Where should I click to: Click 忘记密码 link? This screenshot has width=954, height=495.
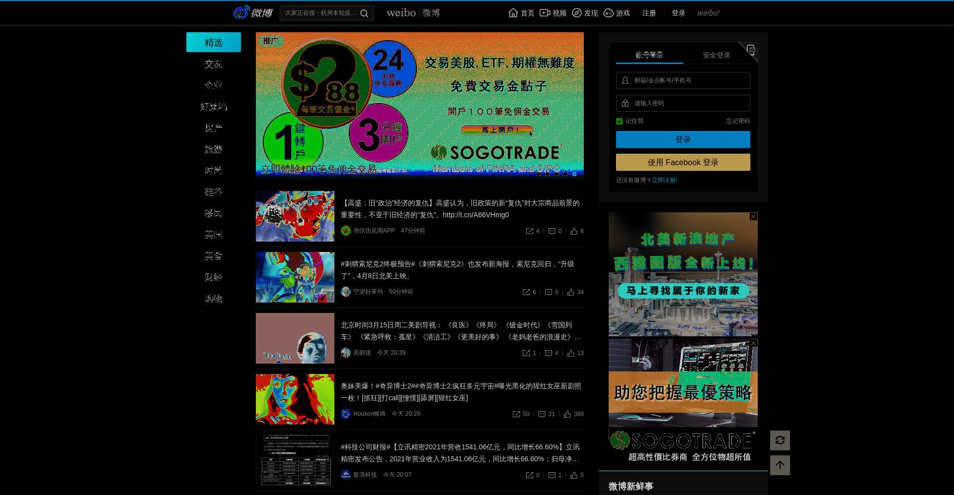tap(738, 121)
